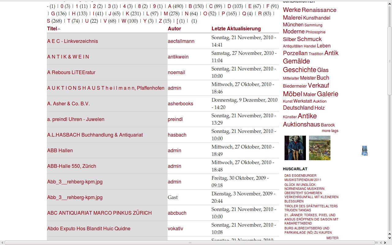Image resolution: width=392 pixels, height=245 pixels.
Task: Click the Renaissance tag
Action: tap(319, 10)
